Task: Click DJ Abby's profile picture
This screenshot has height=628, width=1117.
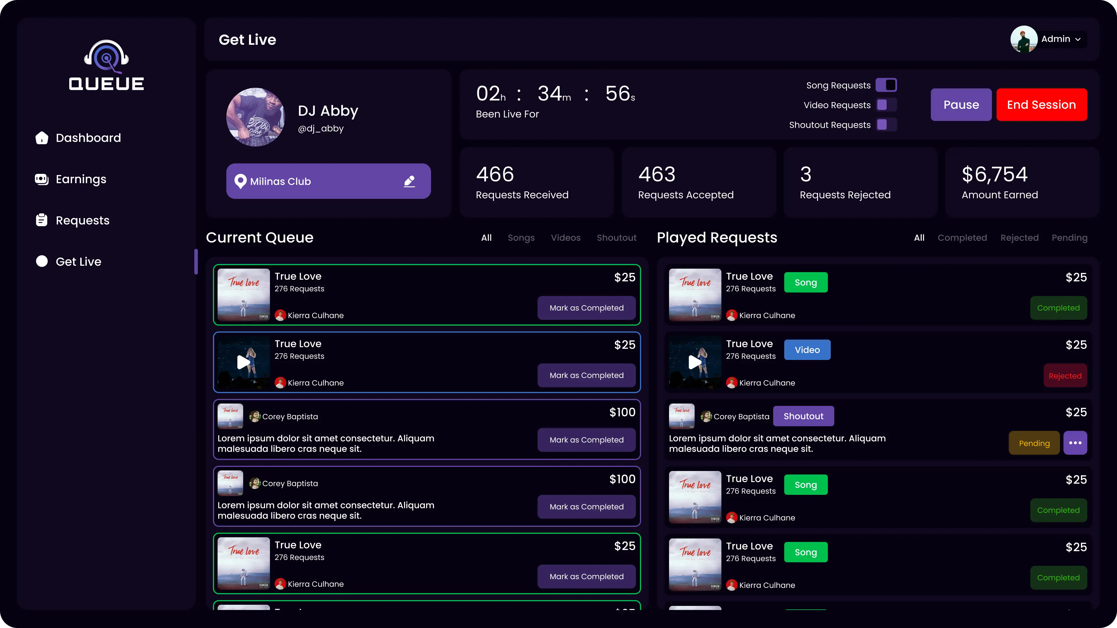Action: [256, 117]
